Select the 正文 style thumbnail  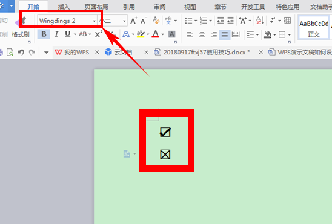(314, 28)
